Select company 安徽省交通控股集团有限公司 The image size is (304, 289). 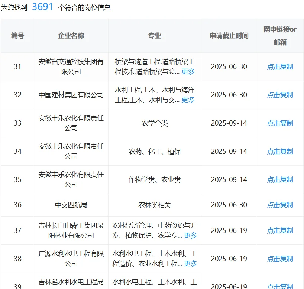click(71, 66)
